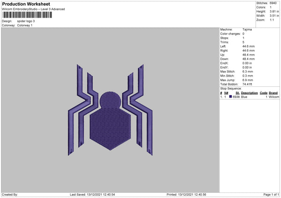
Task: Click the height value '3.81 in'
Action: click(x=274, y=11)
